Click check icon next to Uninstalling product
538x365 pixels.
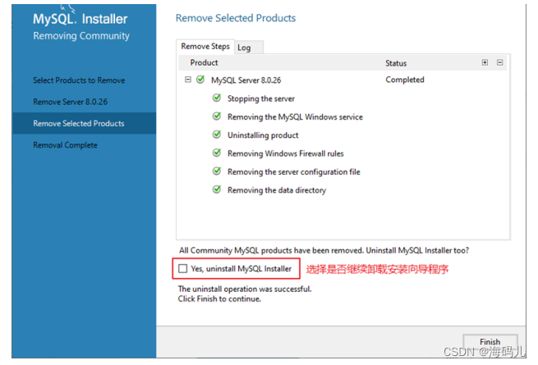pyautogui.click(x=217, y=135)
